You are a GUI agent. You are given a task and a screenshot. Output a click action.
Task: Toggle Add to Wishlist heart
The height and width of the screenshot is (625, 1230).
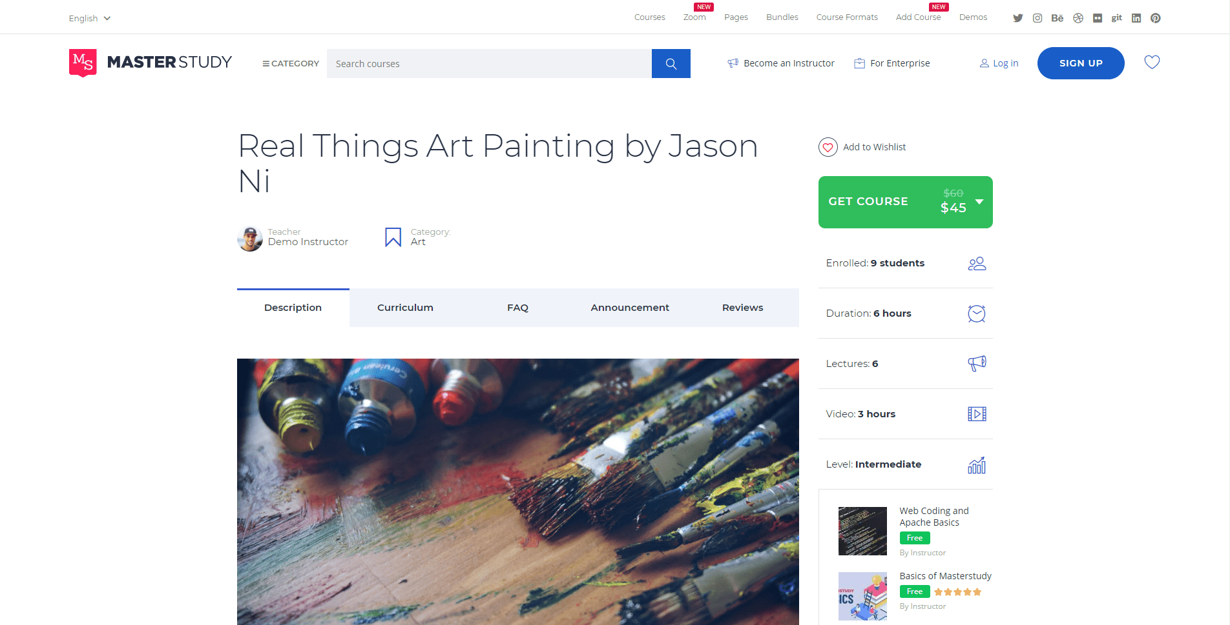click(828, 147)
